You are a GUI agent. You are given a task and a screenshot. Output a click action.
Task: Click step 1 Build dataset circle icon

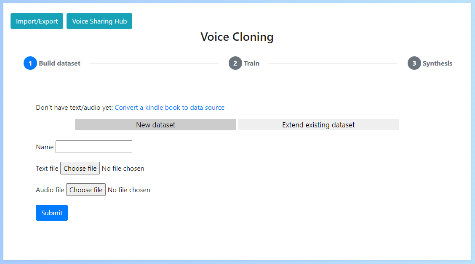click(x=30, y=63)
